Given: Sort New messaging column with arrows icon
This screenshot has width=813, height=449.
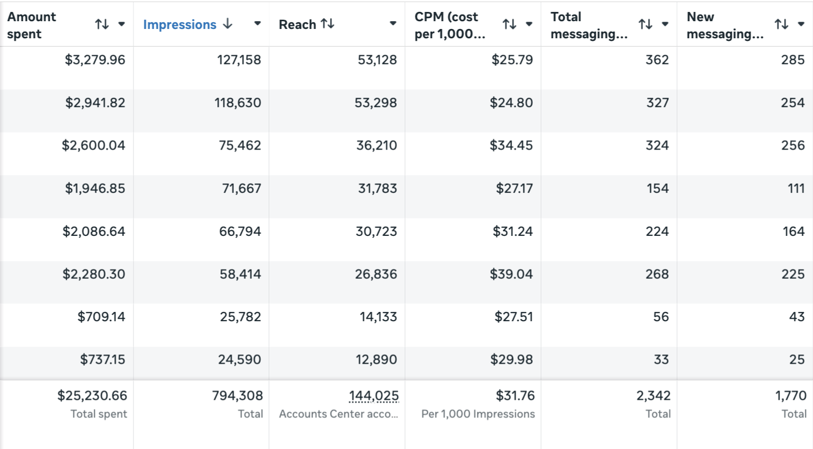Looking at the screenshot, I should click(781, 24).
